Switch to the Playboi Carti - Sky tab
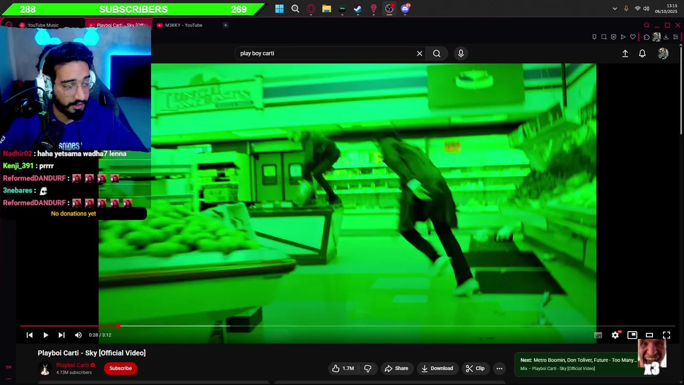684x385 pixels. (x=119, y=25)
